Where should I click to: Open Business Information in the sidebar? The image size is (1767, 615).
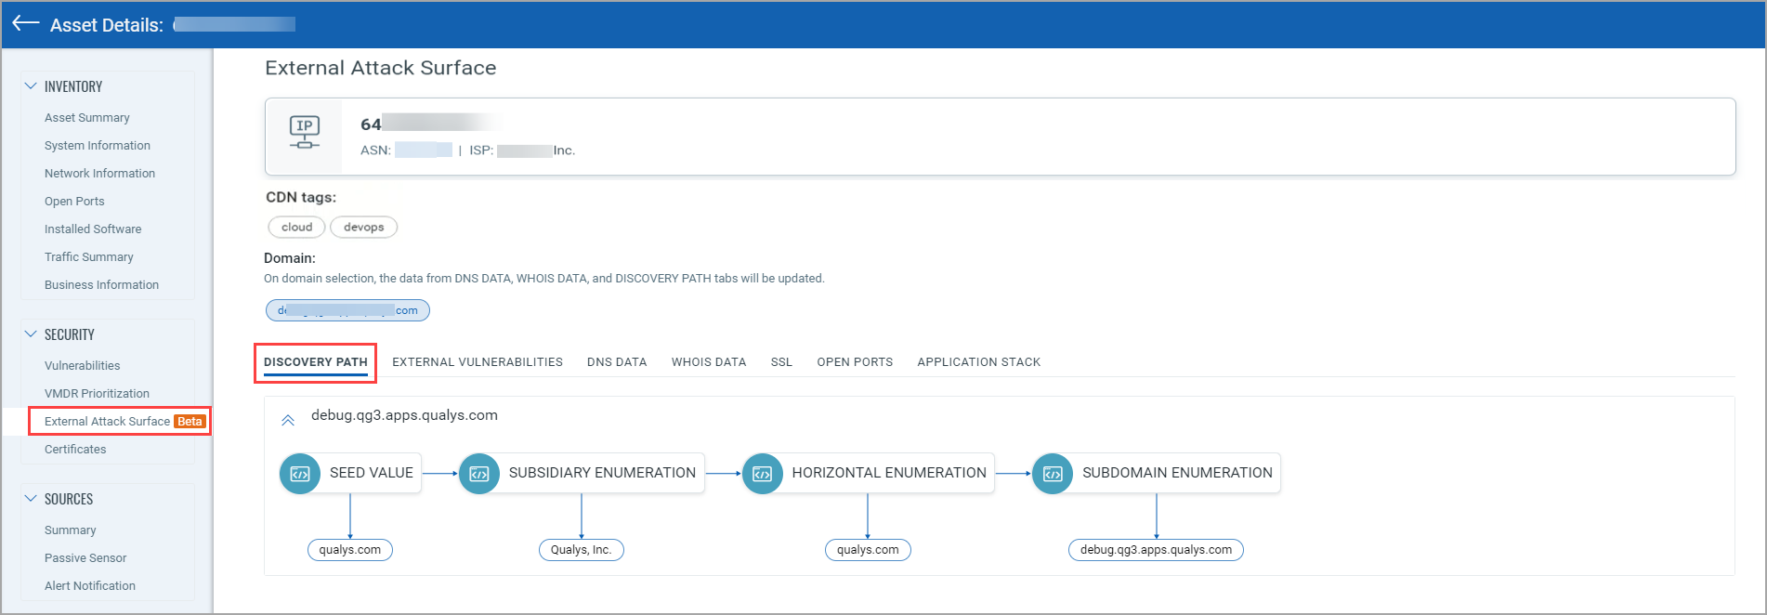101,285
